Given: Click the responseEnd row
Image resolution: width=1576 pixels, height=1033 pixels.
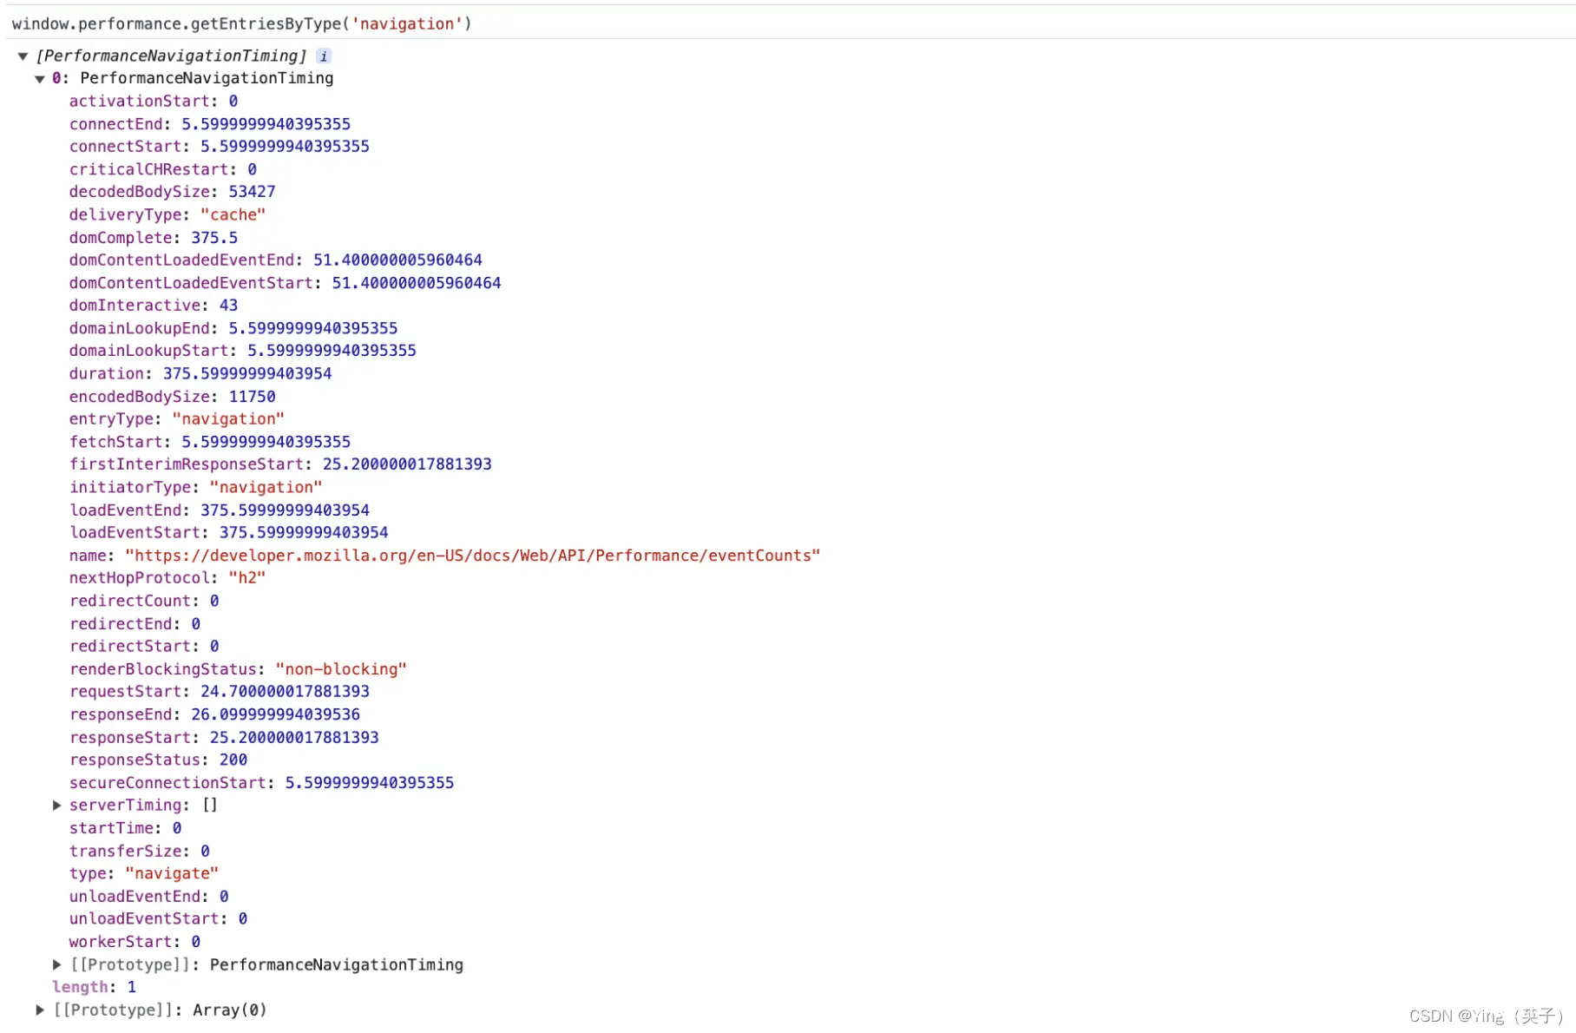Looking at the screenshot, I should (x=215, y=714).
